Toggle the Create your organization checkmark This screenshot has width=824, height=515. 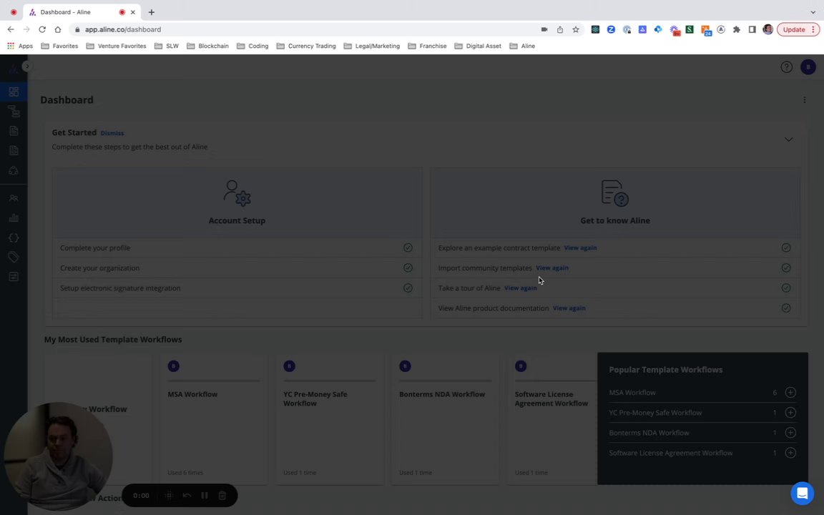[x=408, y=268]
